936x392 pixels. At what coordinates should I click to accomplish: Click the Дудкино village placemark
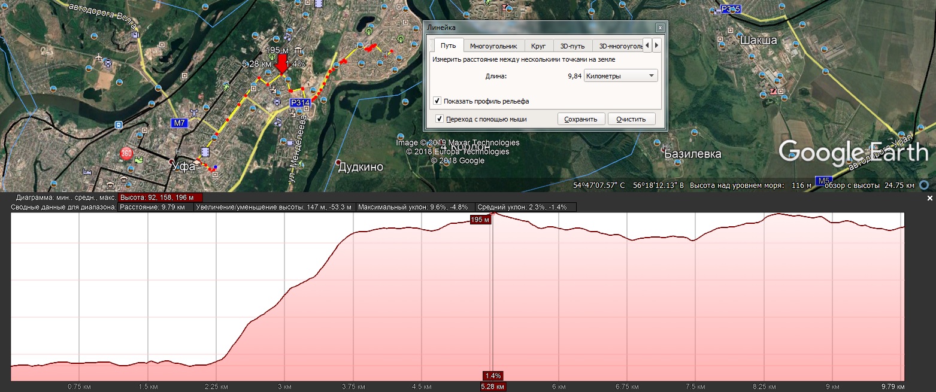tap(339, 163)
